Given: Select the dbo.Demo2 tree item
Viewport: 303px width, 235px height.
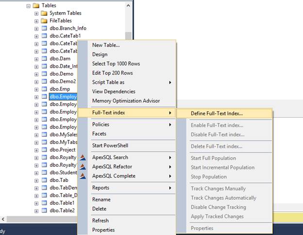Looking at the screenshot, I should [63, 81].
